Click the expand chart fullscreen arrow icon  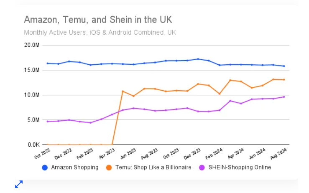(19, 184)
